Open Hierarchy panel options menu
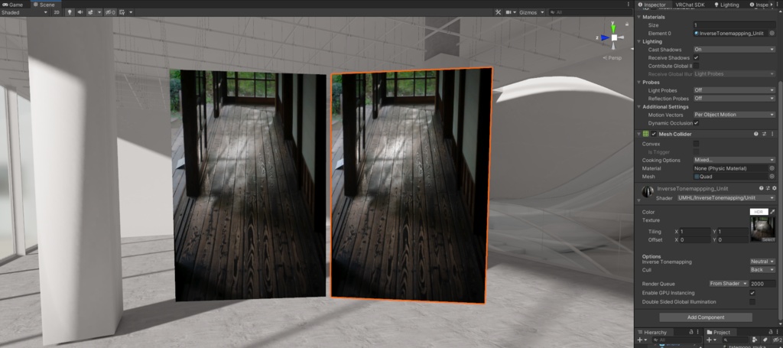This screenshot has height=348, width=783. [698, 332]
